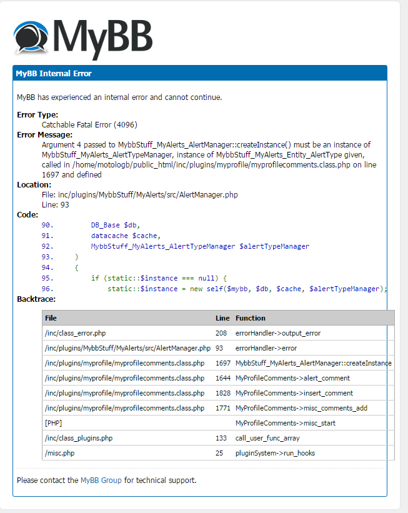Select the AlertManager.php file location text

click(140, 195)
